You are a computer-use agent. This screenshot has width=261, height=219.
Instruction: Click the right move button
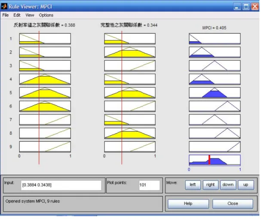[210, 185]
